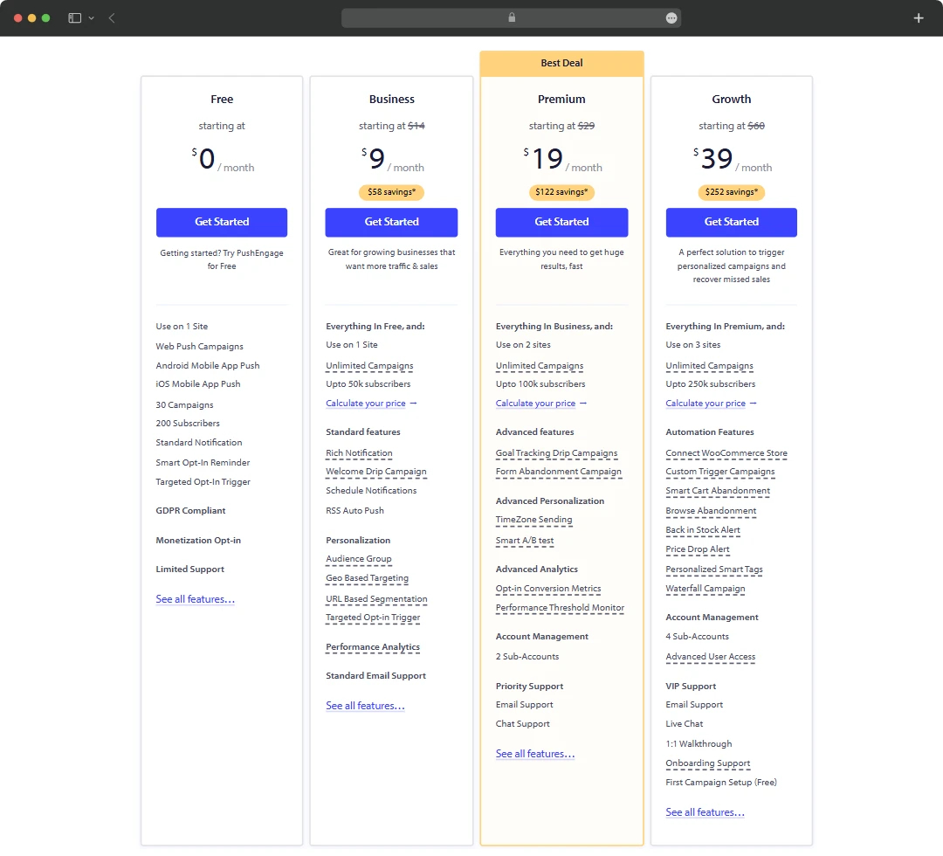Open the 'Connect WooCommerce Store' link
This screenshot has height=856, width=943.
click(x=726, y=452)
